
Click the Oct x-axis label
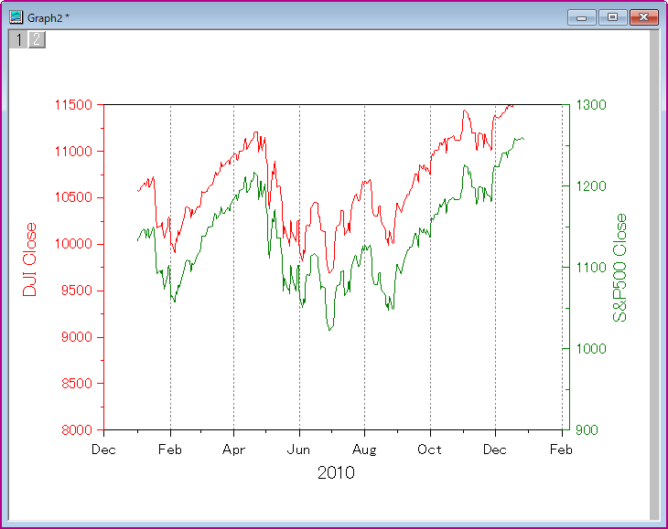tap(429, 450)
